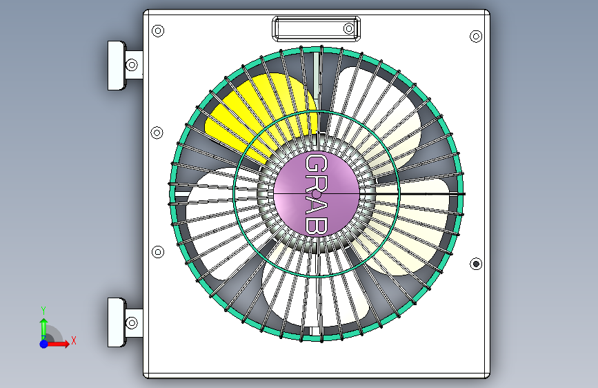This screenshot has width=598, height=388.
Task: Select the lower hinge bracket on the left side
Action: (x=125, y=322)
